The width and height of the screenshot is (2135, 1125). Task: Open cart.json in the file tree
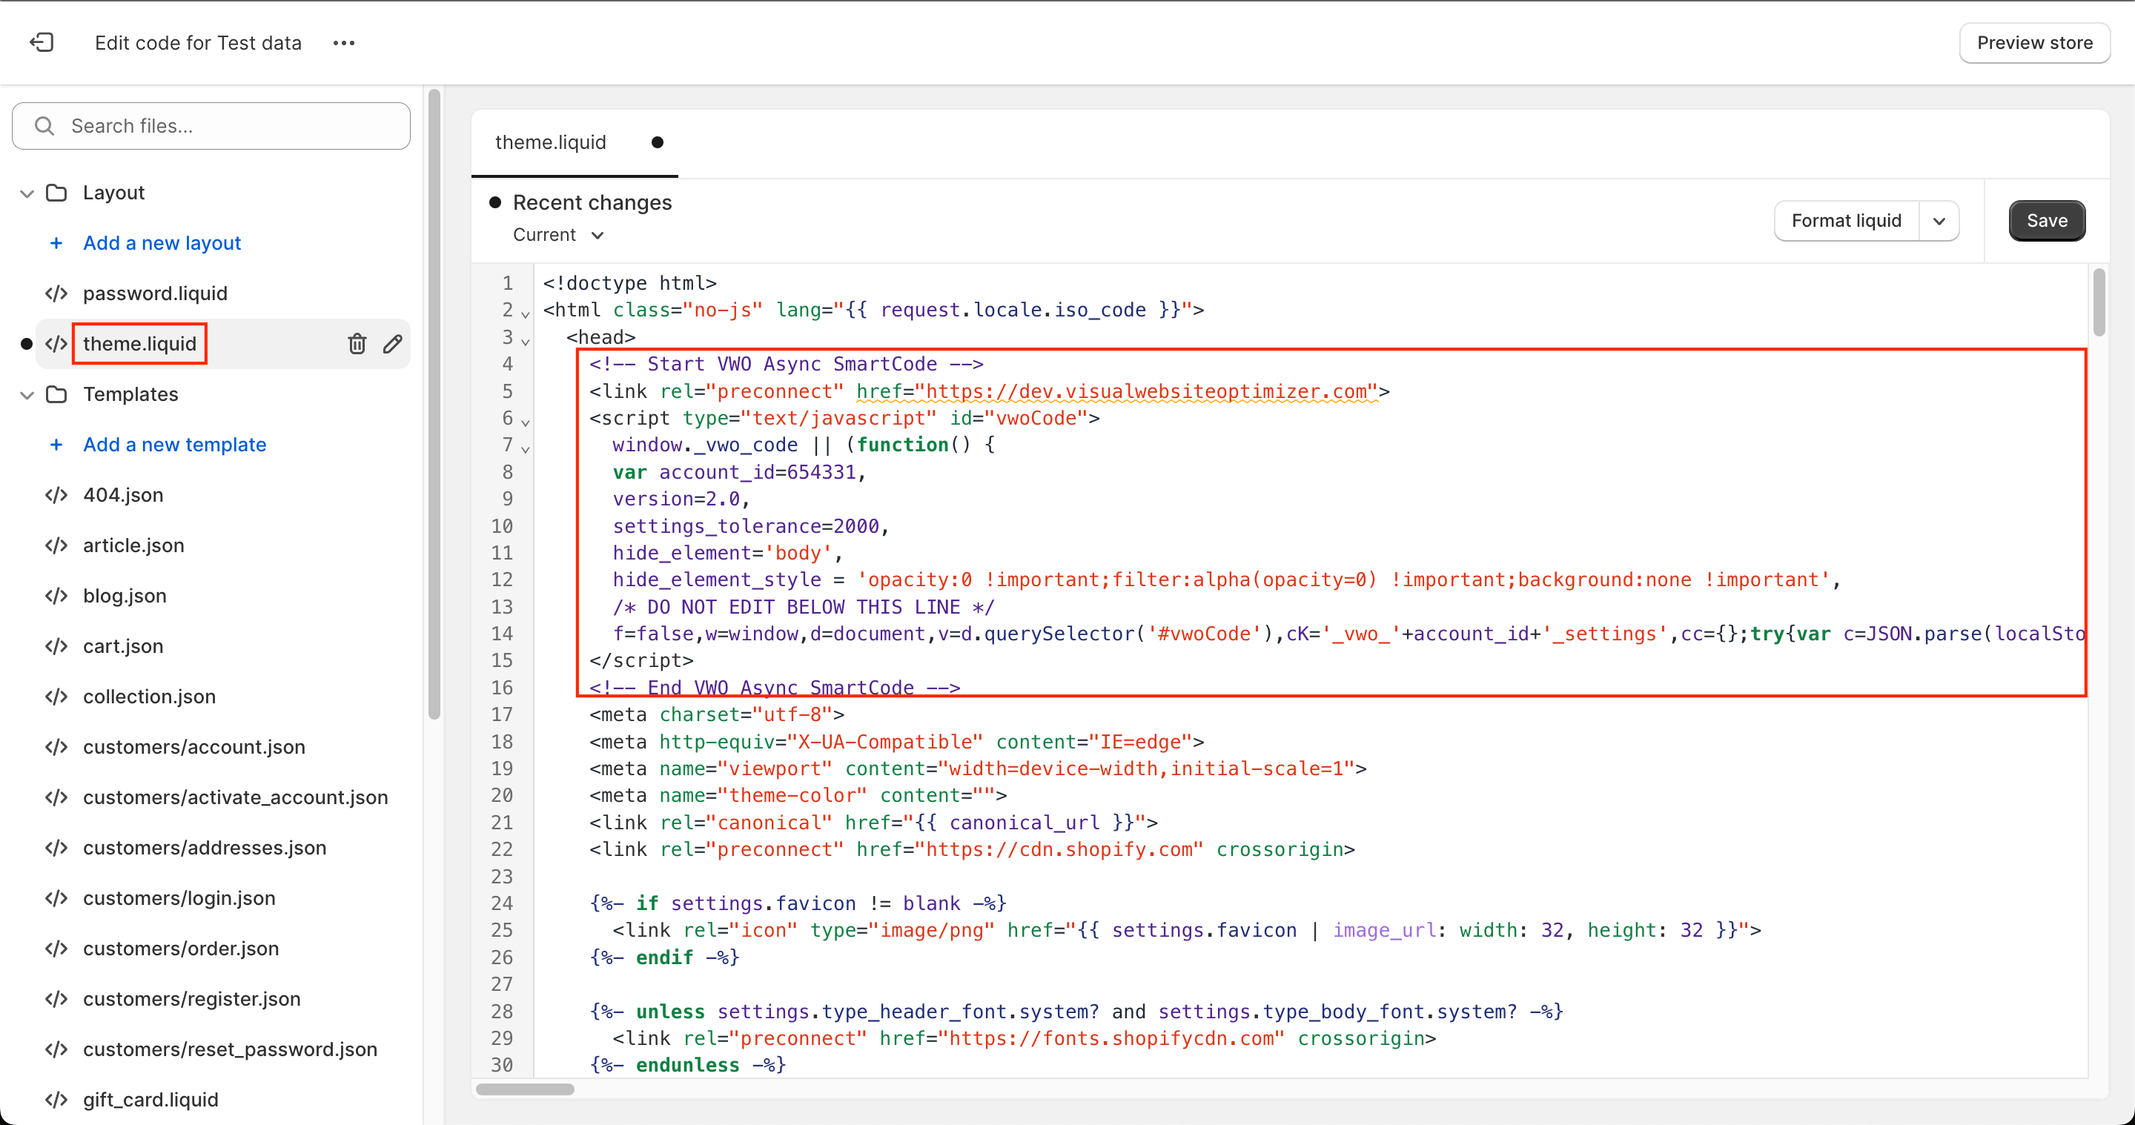pos(122,646)
